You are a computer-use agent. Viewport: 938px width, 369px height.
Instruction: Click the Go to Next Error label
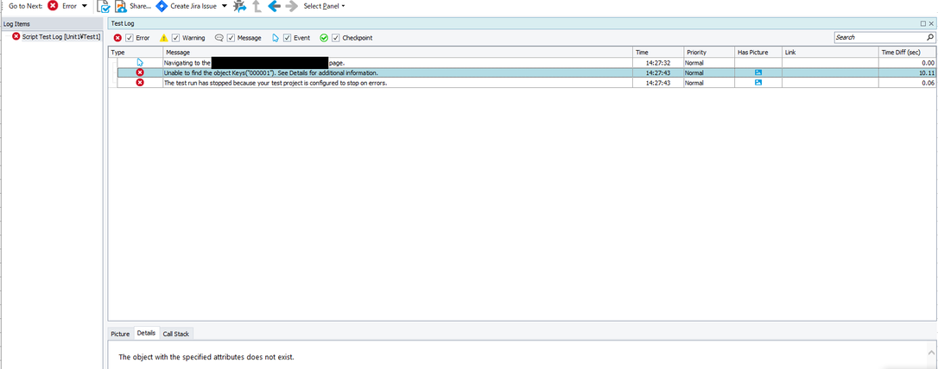tap(69, 6)
